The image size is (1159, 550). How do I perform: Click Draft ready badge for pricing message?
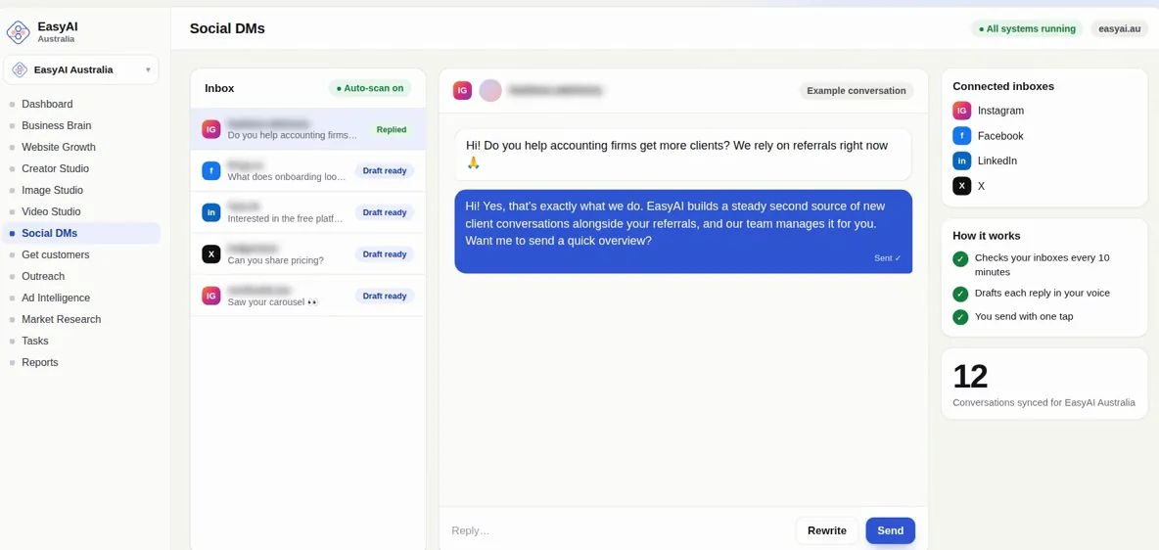(x=385, y=254)
